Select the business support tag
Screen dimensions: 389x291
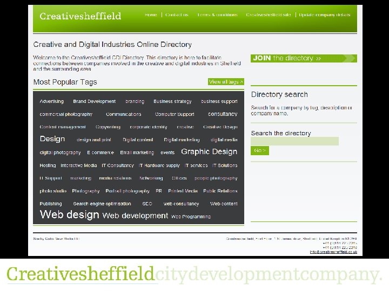(x=219, y=101)
